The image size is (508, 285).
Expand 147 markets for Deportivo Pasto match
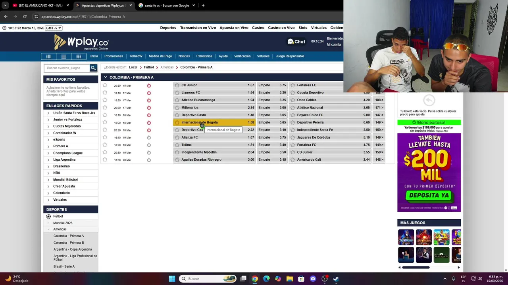pos(379,115)
